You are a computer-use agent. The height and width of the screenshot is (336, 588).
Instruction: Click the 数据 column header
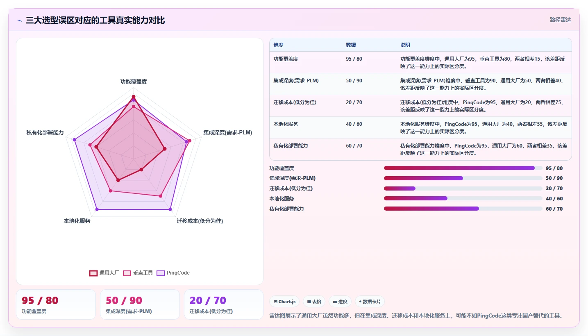[x=351, y=45]
